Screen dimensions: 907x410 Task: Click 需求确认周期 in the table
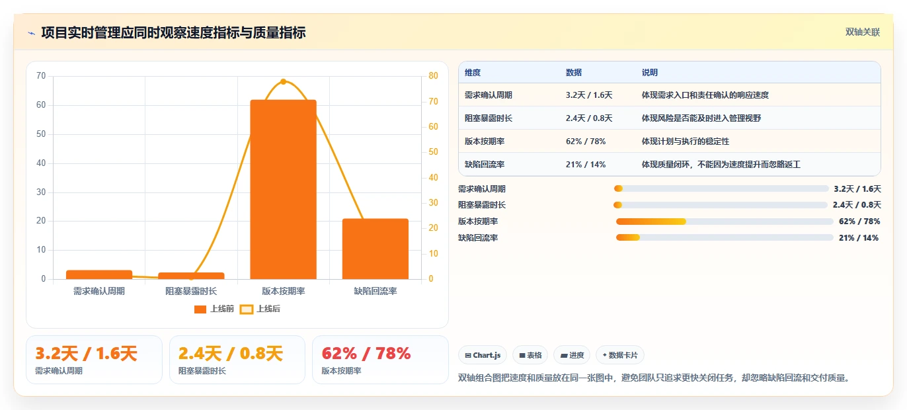(x=489, y=95)
